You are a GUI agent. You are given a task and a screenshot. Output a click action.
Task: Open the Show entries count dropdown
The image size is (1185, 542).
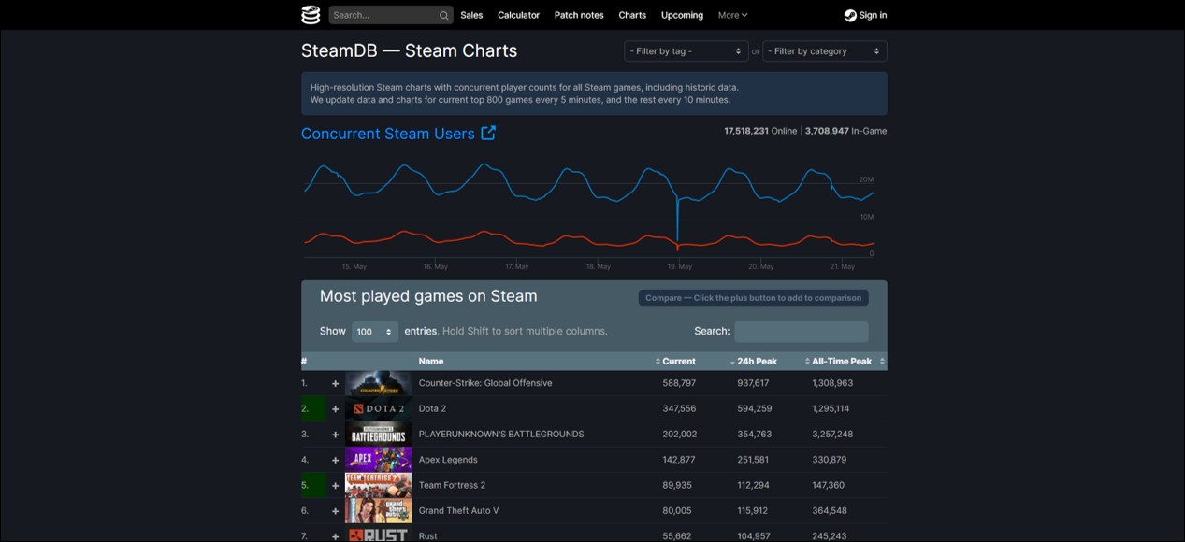coord(375,332)
